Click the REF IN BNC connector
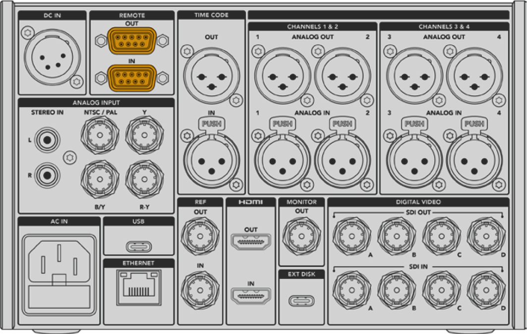This screenshot has width=527, height=334. (x=200, y=290)
